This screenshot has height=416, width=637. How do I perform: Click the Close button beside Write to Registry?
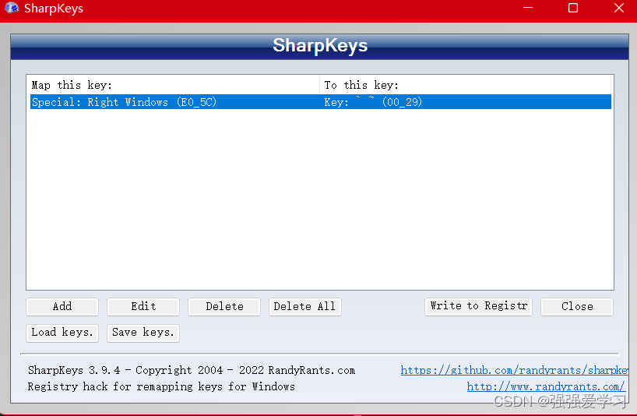click(x=577, y=307)
